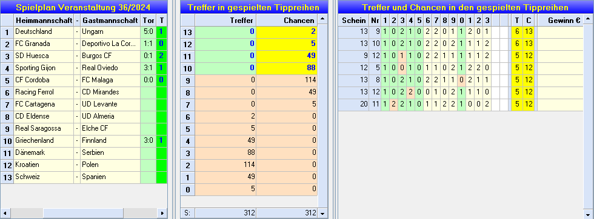Click the Chancen column header
The image size is (594, 219).
[x=287, y=21]
